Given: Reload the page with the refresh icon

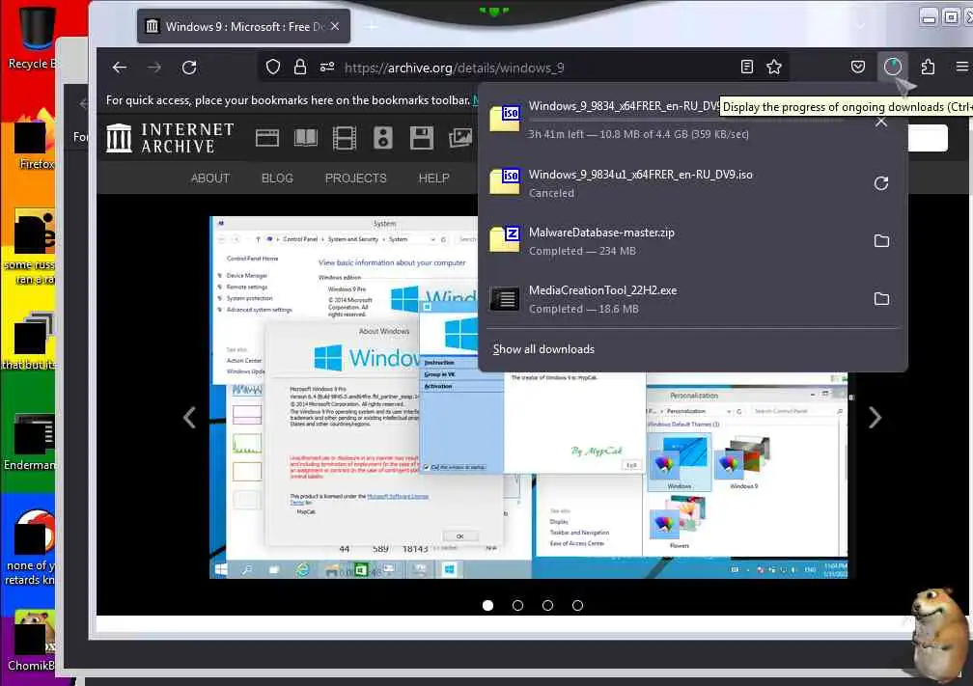Looking at the screenshot, I should coord(189,68).
